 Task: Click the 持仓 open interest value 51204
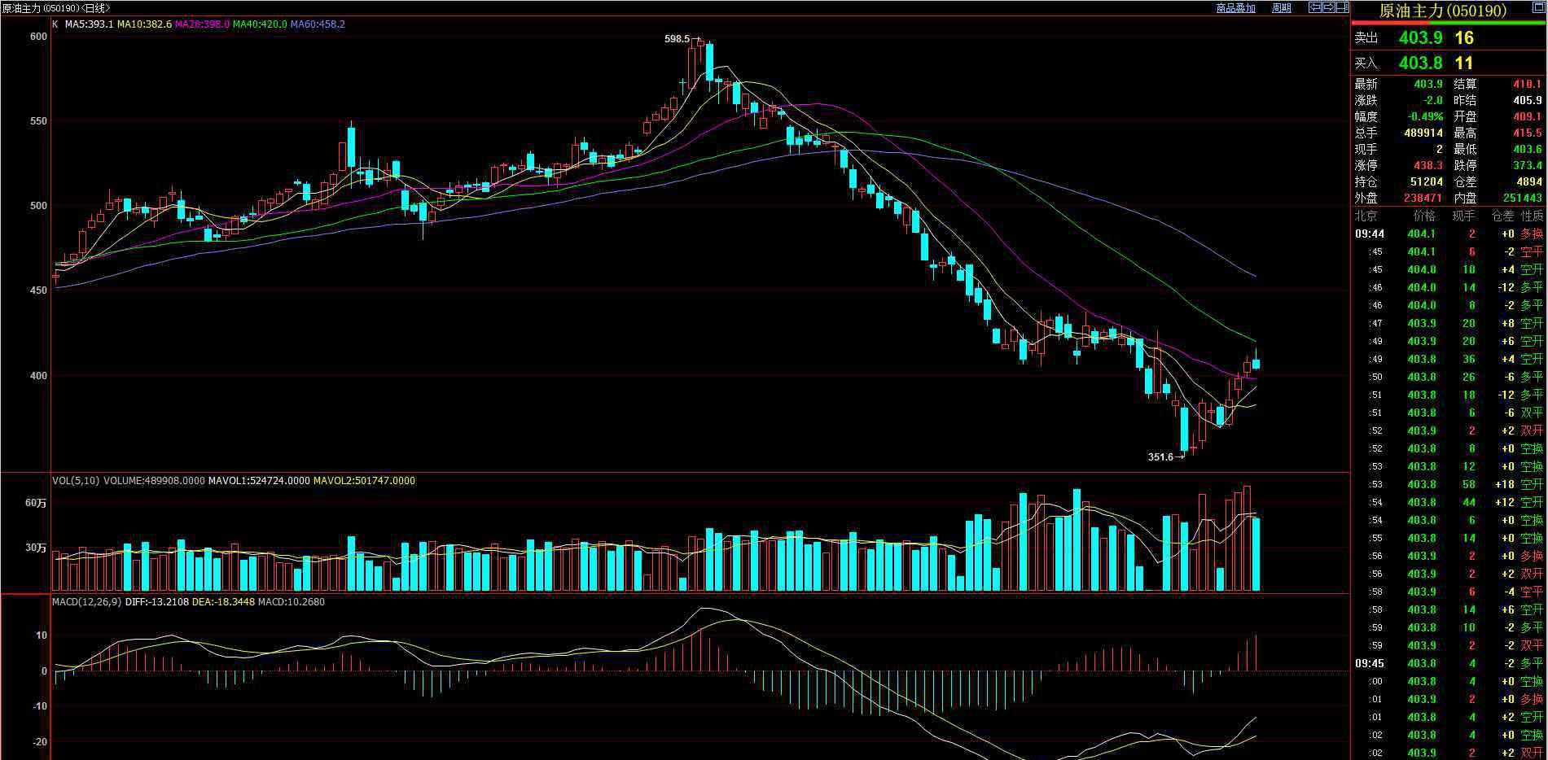click(1425, 182)
